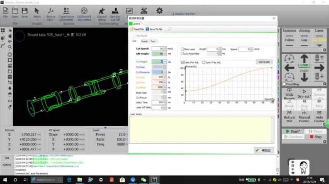Click the Return ORG icon
The height and width of the screenshot is (184, 329).
click(x=51, y=11)
